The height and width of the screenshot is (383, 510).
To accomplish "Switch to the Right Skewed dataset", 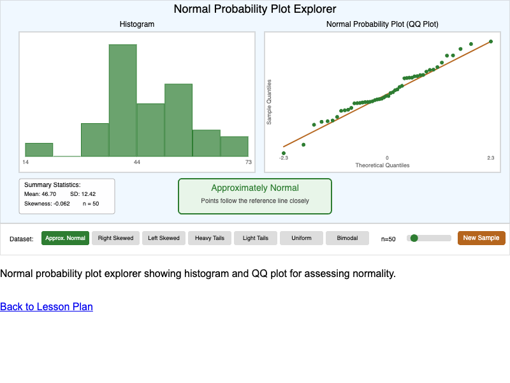I will coord(115,237).
